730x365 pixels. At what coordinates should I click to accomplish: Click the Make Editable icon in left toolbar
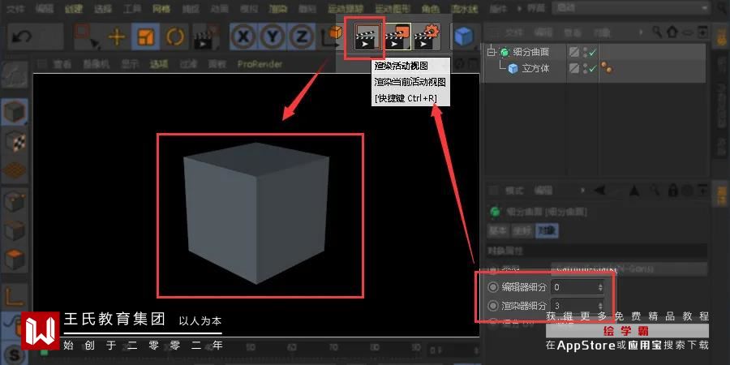(x=15, y=76)
